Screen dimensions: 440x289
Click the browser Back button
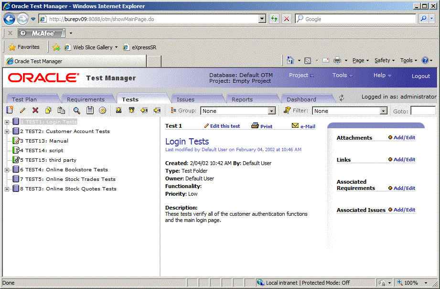9,19
